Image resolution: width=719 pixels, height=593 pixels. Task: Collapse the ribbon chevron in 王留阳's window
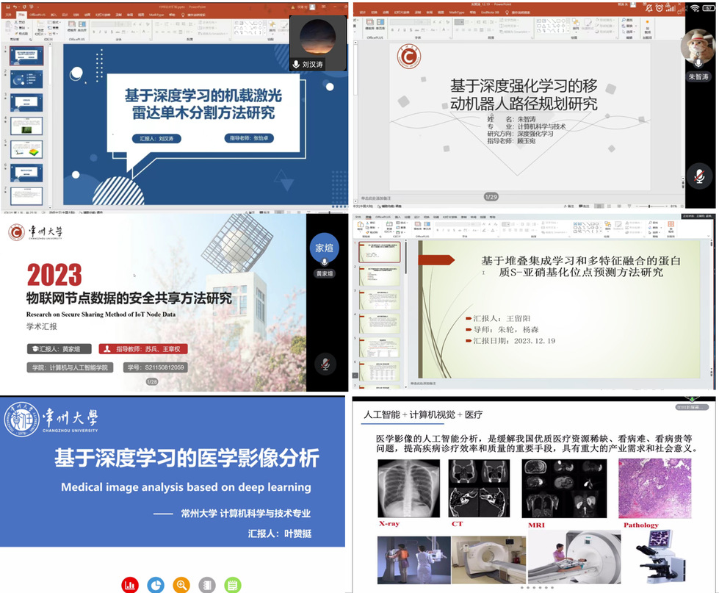[x=709, y=237]
